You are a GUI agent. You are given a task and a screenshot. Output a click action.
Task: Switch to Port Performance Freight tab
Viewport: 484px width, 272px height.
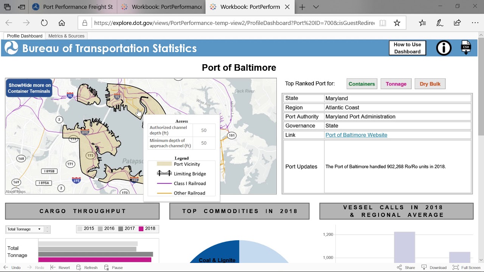tap(73, 7)
